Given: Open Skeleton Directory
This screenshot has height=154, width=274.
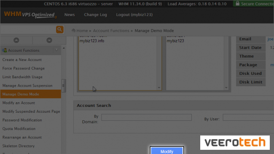Looking at the screenshot, I should [19, 146].
